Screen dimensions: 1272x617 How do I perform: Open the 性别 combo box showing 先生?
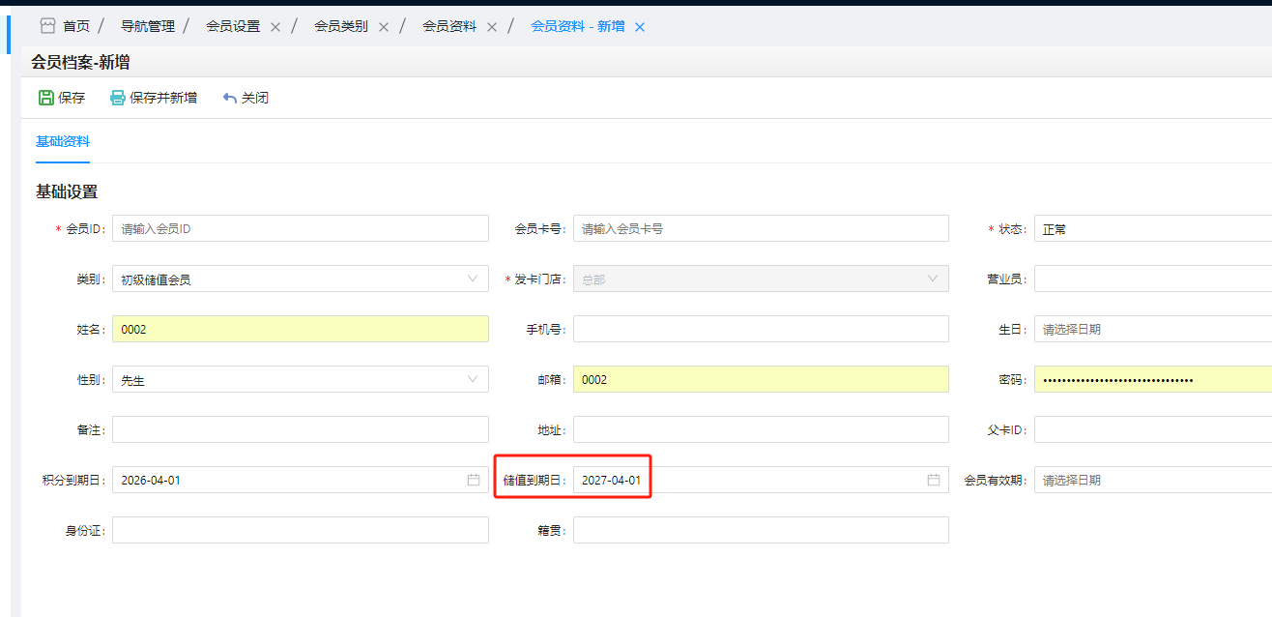301,379
